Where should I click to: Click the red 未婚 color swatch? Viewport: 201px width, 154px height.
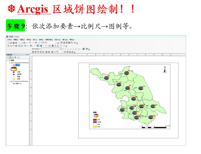14,72
